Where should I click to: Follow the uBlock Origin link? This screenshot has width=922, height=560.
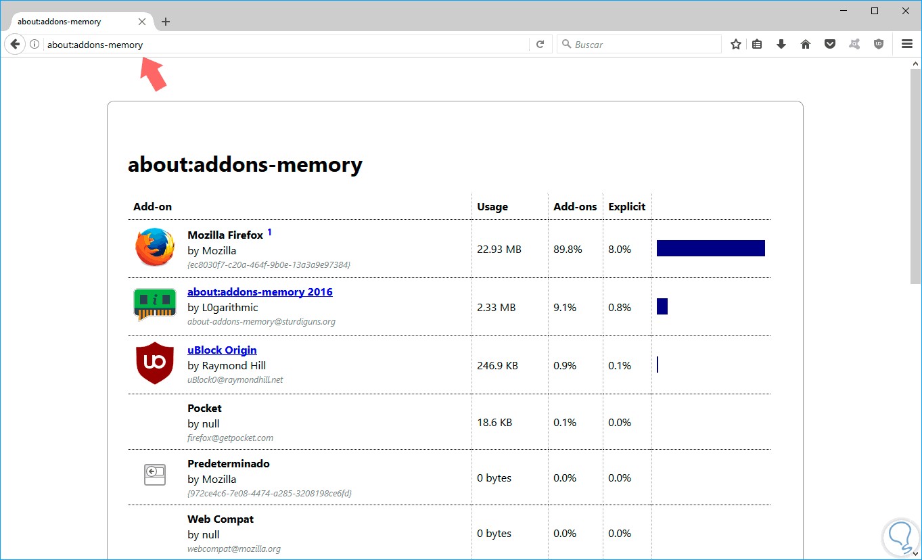coord(222,350)
